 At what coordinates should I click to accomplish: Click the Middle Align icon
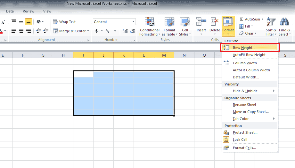coord(21,22)
